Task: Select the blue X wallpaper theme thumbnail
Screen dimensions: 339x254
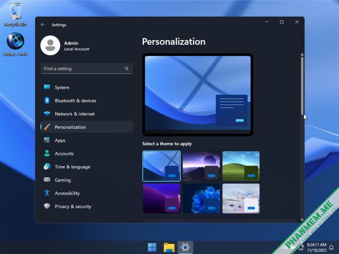Action: coord(161,166)
